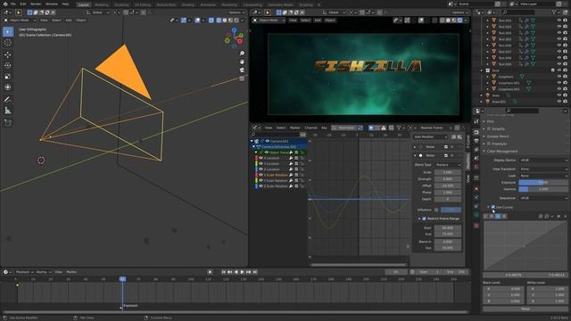Image resolution: width=571 pixels, height=321 pixels.
Task: Adjust the Gamma slider
Action: (x=543, y=189)
